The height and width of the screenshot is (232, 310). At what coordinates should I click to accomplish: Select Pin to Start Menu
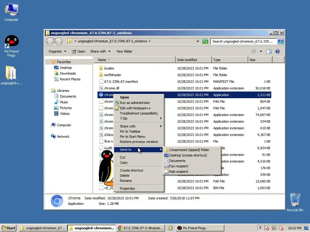pos(139,137)
